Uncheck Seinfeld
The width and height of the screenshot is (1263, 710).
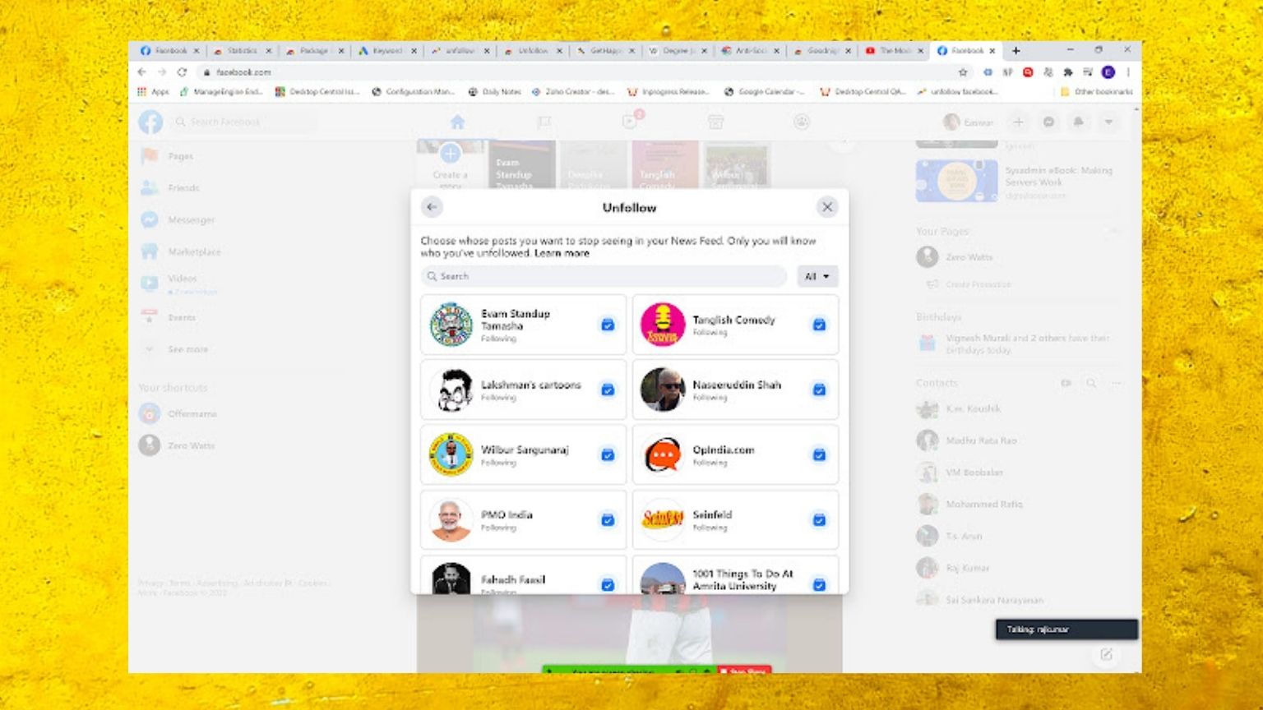pos(819,519)
